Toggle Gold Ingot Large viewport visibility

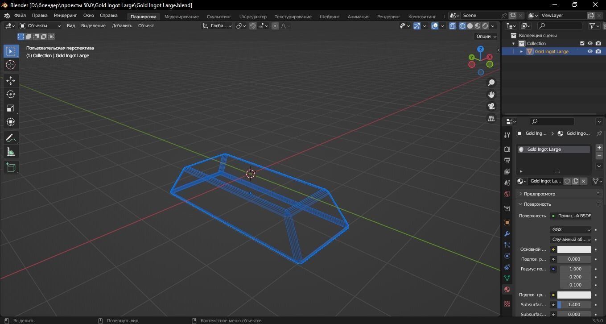pos(590,52)
